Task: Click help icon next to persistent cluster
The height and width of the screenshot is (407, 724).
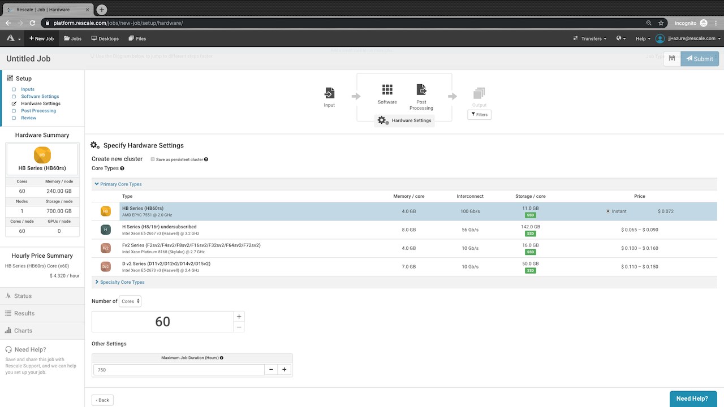Action: tap(206, 159)
